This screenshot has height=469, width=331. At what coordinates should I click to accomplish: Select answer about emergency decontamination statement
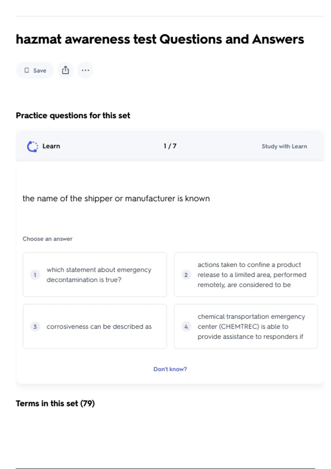pyautogui.click(x=99, y=275)
